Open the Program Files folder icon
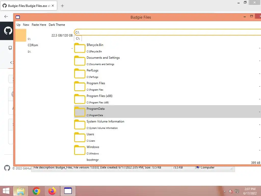This screenshot has height=196, width=261. coord(80,86)
